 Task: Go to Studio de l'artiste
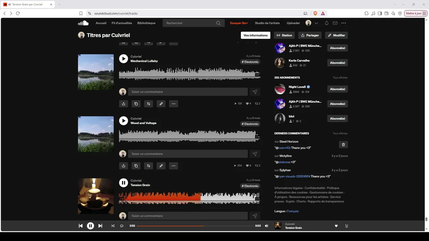[267, 23]
